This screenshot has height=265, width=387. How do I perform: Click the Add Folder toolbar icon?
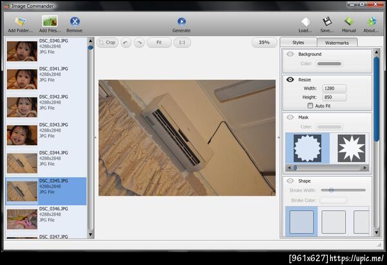click(x=20, y=25)
